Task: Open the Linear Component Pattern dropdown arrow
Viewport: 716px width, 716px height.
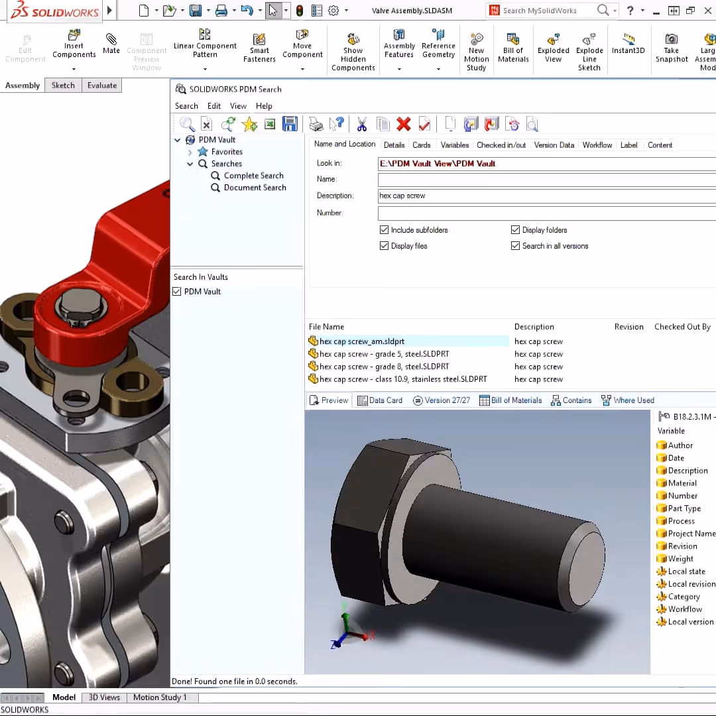Action: 205,69
